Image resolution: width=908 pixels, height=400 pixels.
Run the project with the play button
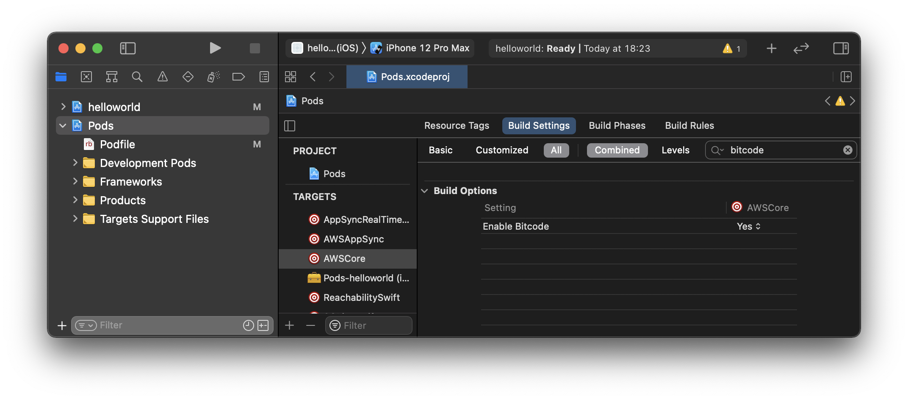215,48
